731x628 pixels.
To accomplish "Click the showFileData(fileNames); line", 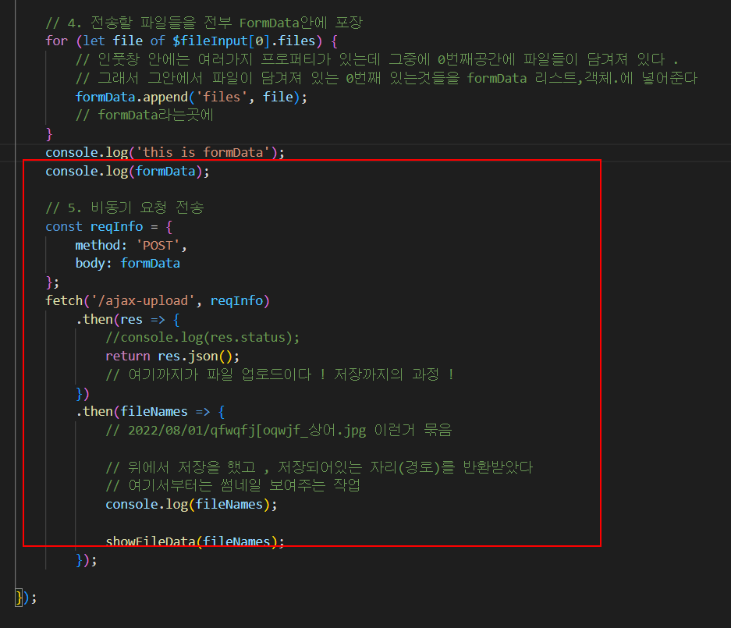I will point(195,541).
